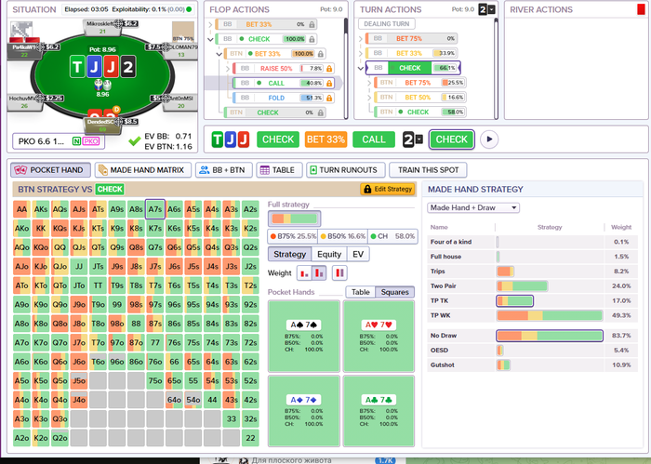Open Turn Runouts tab
Image resolution: width=651 pixels, height=464 pixels.
tap(345, 170)
